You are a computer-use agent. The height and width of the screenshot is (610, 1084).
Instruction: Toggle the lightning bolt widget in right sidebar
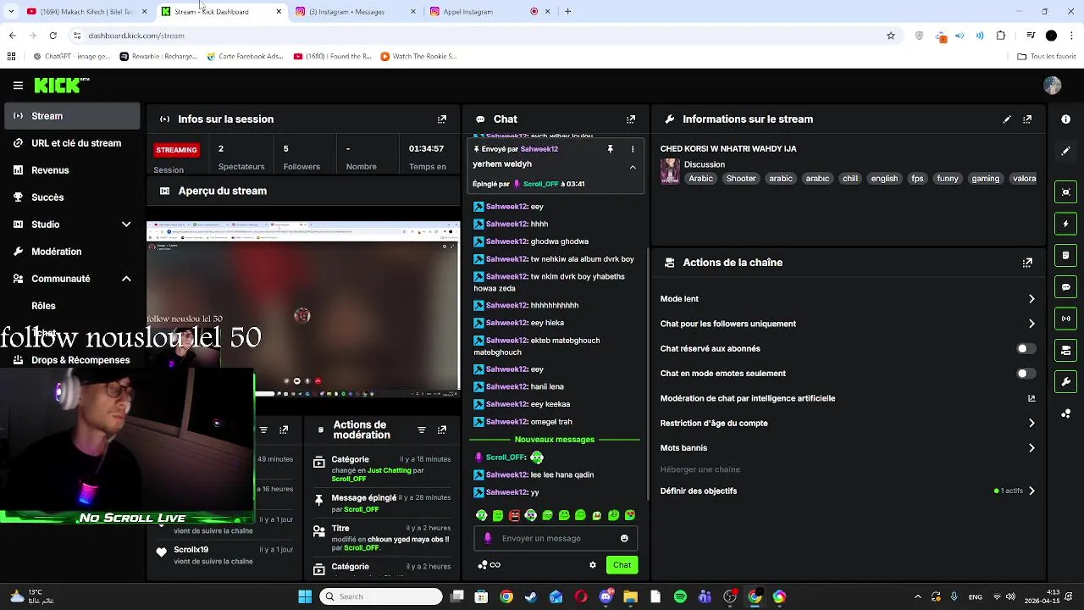click(x=1065, y=224)
